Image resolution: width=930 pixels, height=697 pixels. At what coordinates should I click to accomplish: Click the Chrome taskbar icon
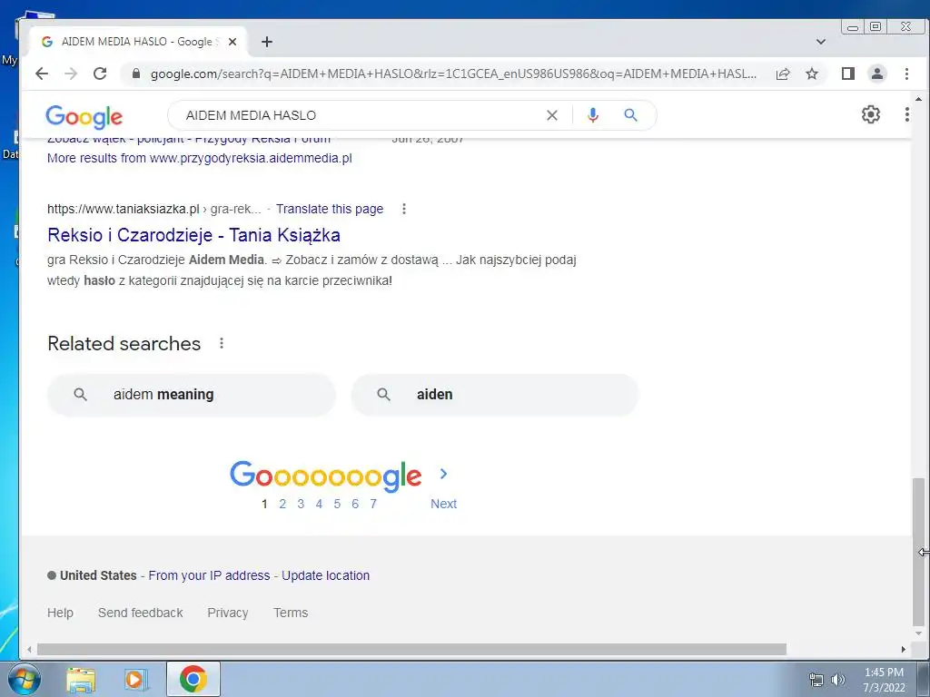tap(193, 679)
